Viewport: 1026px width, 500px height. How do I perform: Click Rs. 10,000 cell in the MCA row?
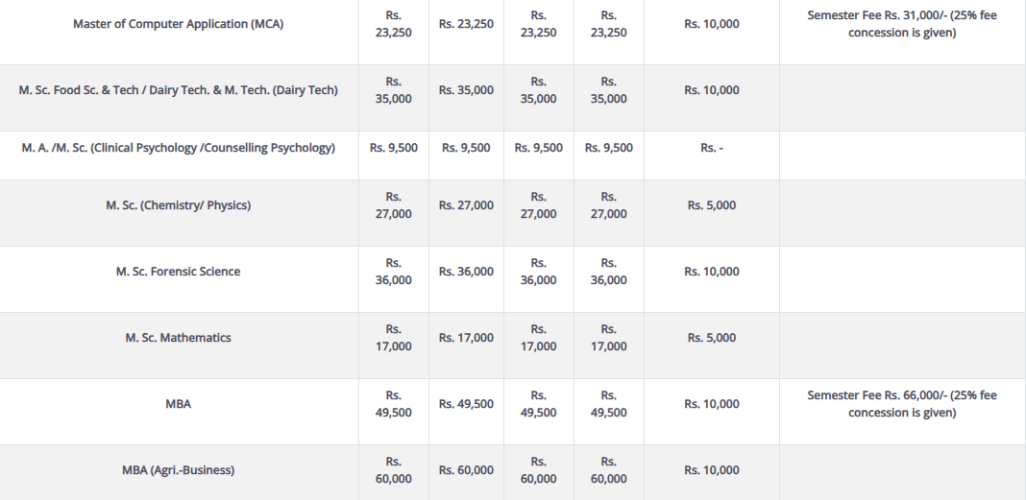(711, 24)
